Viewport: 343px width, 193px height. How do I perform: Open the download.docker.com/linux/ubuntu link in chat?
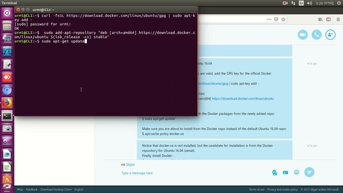243,99
